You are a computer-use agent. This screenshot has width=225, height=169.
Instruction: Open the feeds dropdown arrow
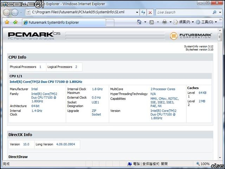click(x=158, y=22)
